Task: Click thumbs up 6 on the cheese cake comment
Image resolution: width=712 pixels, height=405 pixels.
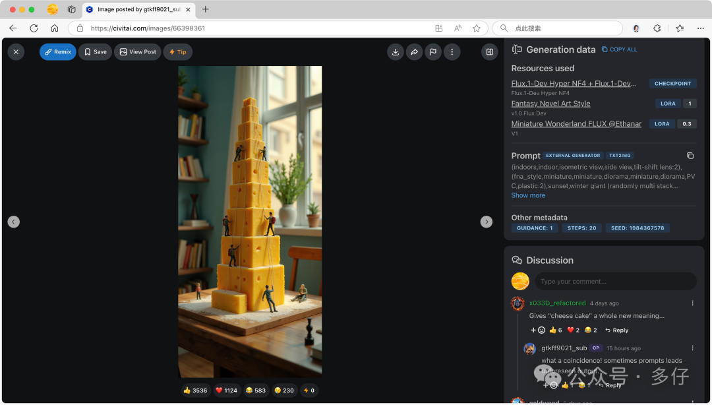Action: tap(555, 330)
